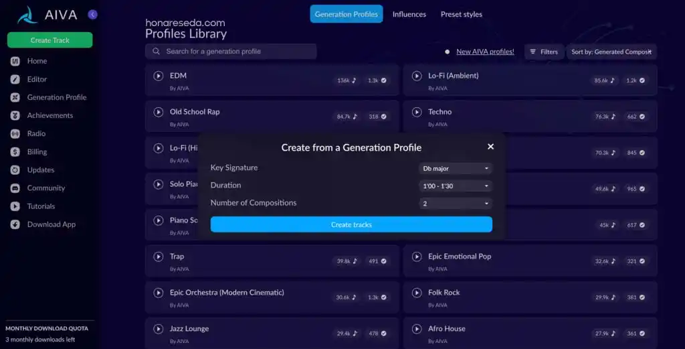
Task: Open the Billing dollar icon
Action: [x=15, y=152]
